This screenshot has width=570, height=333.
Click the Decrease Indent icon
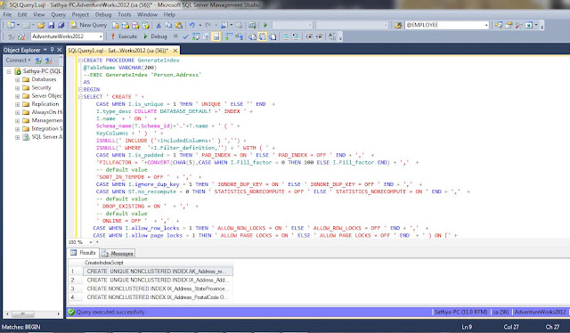pos(309,37)
